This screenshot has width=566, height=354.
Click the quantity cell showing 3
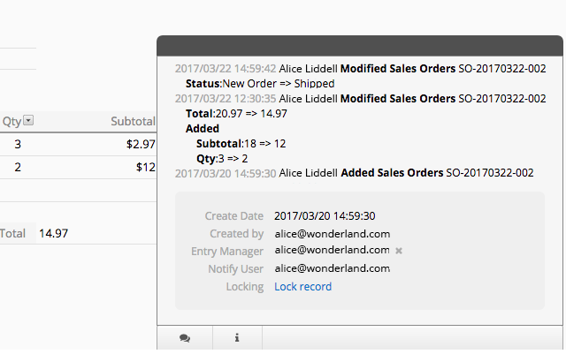click(18, 144)
